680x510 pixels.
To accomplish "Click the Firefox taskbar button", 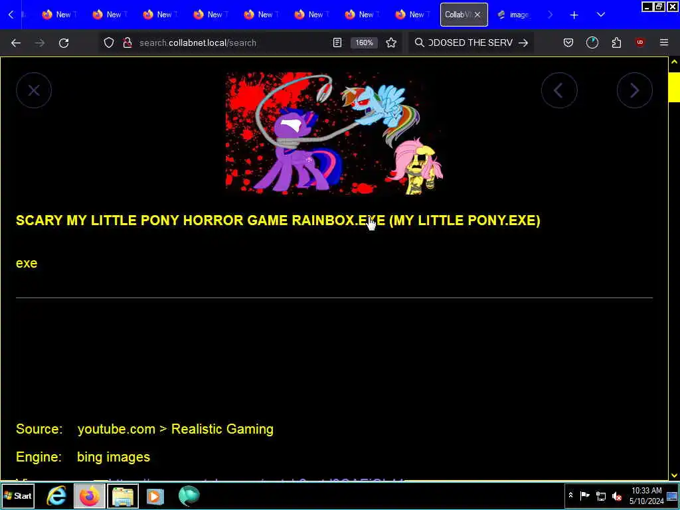I will (89, 495).
